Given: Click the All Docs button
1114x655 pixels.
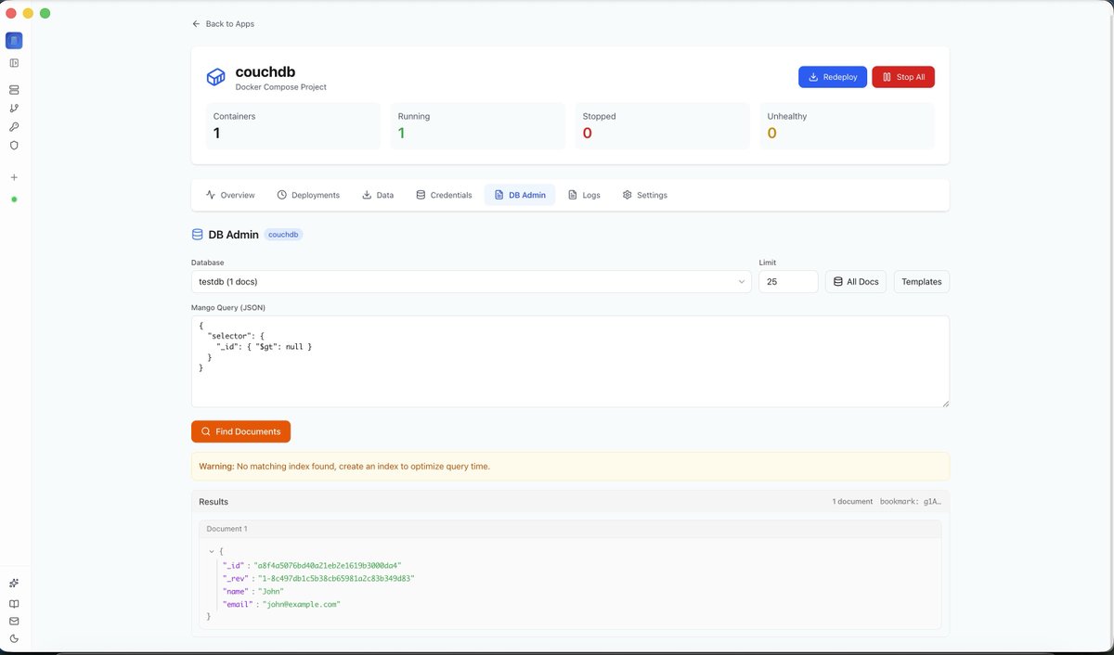Looking at the screenshot, I should [x=856, y=281].
